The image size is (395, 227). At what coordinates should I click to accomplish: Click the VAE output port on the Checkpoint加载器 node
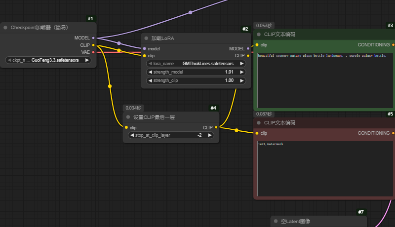click(93, 52)
